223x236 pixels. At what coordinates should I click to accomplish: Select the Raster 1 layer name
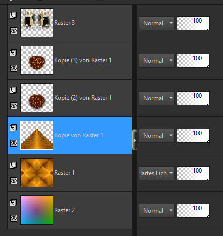click(x=64, y=173)
